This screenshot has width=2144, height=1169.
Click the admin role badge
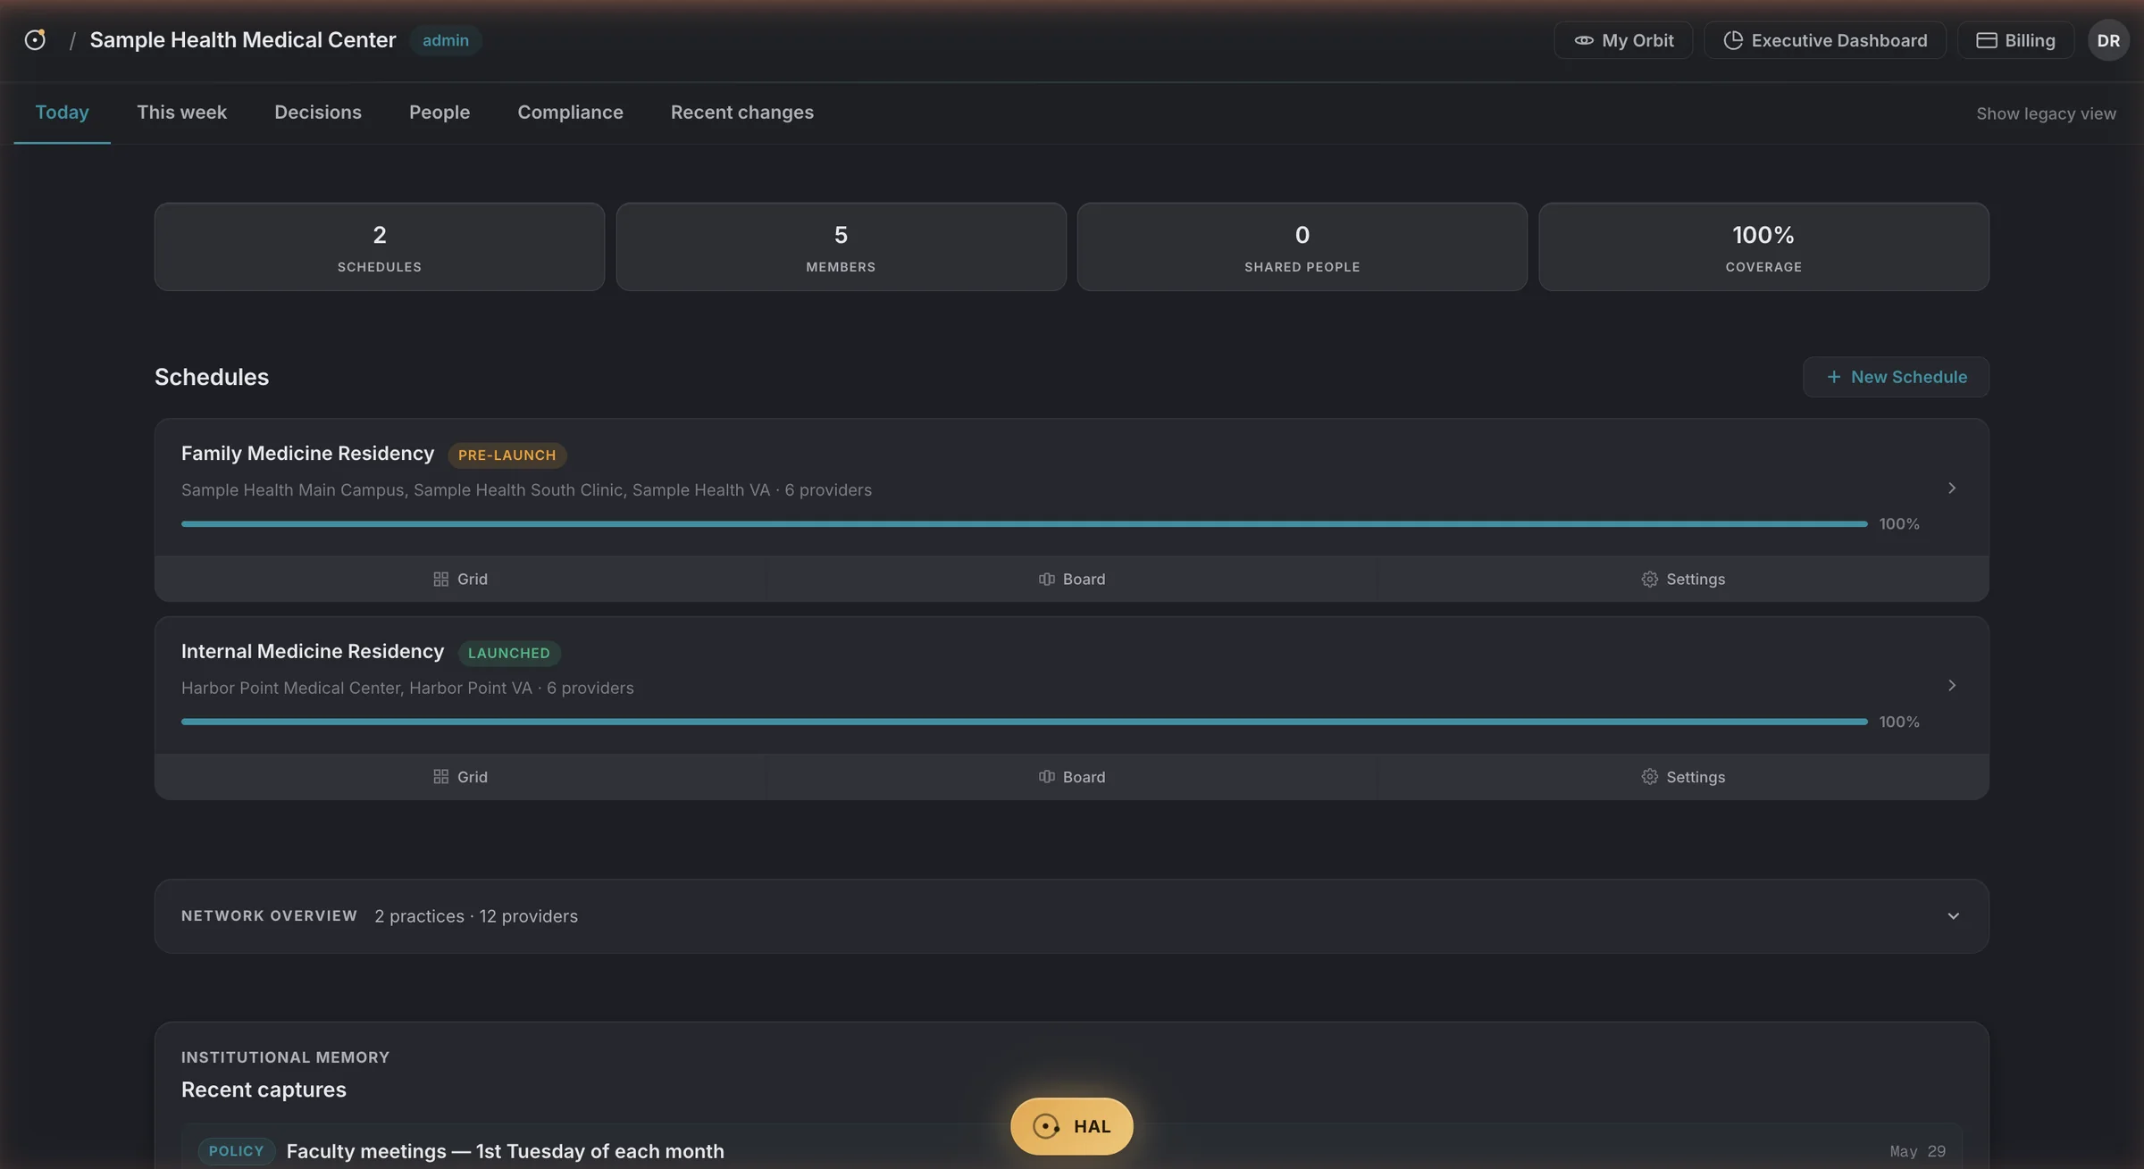coord(446,40)
